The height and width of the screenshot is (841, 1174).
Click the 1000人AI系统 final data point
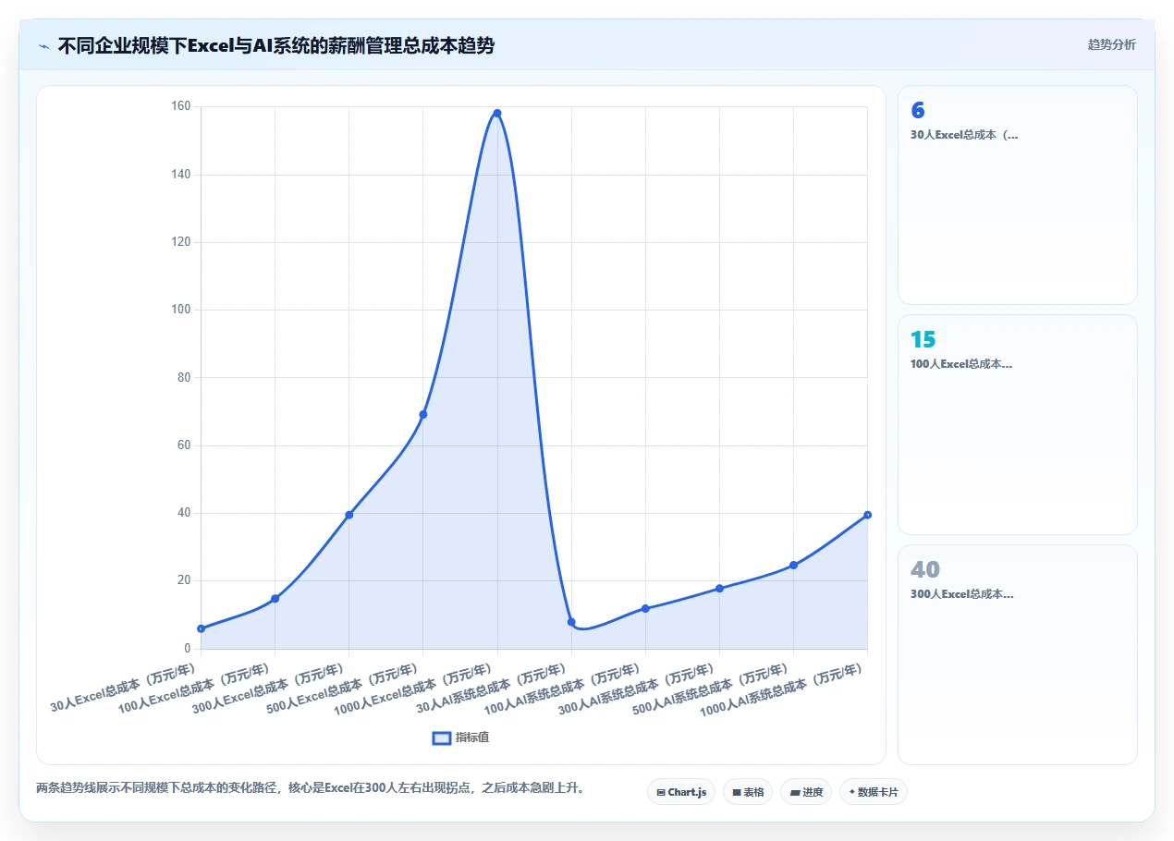867,515
